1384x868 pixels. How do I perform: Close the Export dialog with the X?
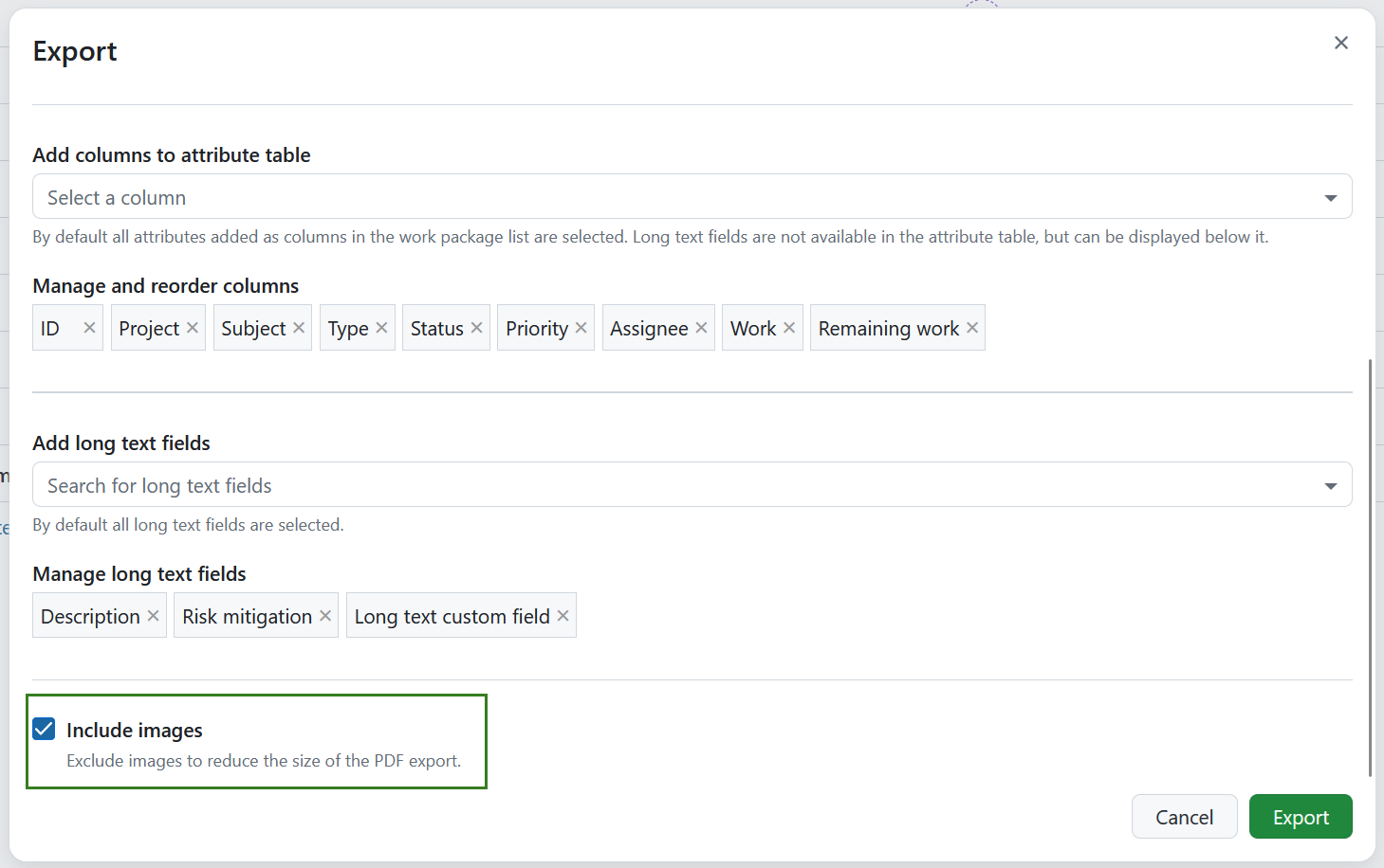pyautogui.click(x=1340, y=42)
